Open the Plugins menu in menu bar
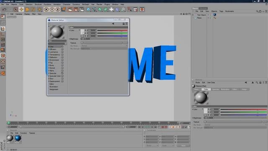 click(x=107, y=4)
